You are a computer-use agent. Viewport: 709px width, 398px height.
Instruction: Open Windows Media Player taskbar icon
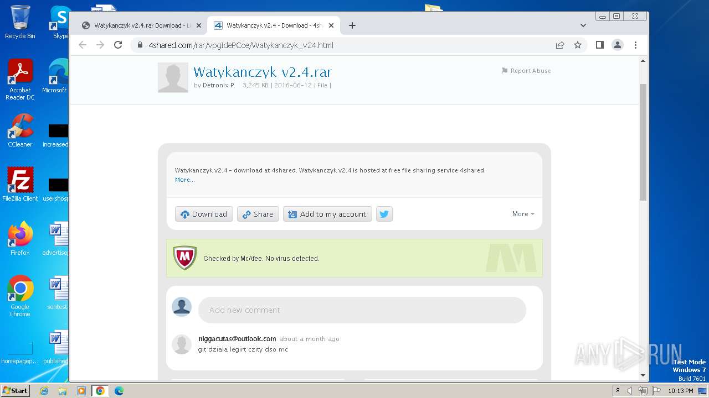click(81, 391)
